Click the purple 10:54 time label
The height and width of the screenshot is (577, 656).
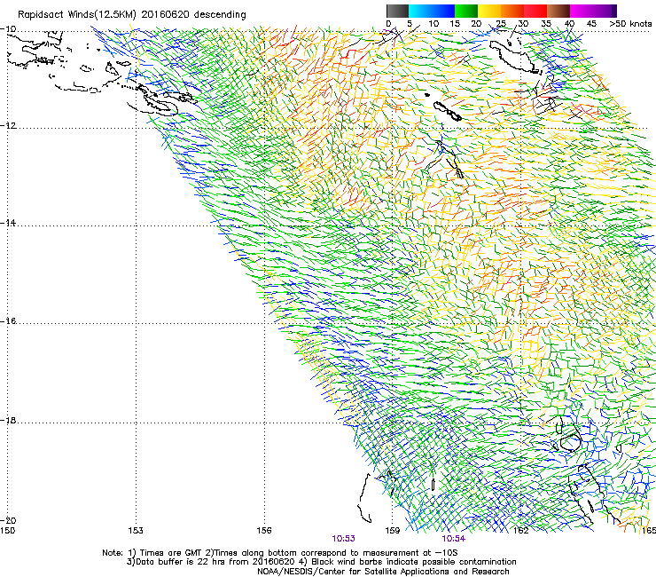pos(454,539)
